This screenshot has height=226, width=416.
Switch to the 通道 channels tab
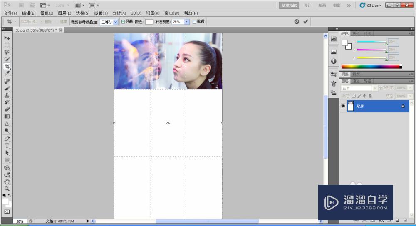(356, 81)
